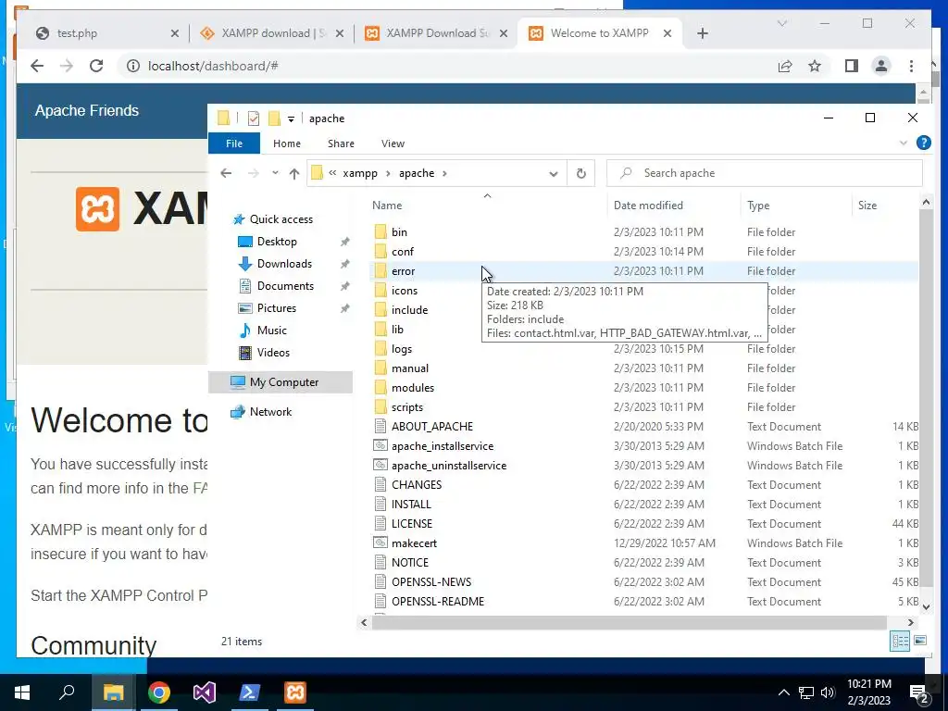948x711 pixels.
Task: Open the notification center icon
Action: (919, 692)
